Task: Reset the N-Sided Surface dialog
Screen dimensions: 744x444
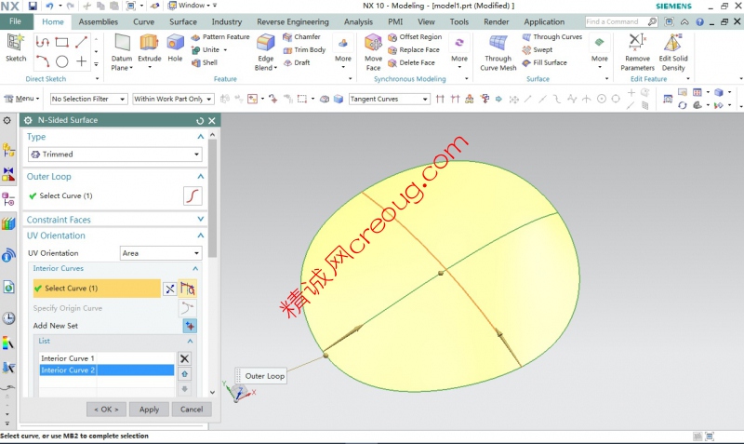Action: [200, 120]
